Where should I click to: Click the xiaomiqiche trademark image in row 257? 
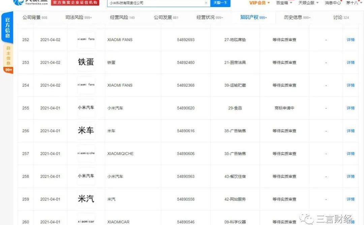point(86,153)
